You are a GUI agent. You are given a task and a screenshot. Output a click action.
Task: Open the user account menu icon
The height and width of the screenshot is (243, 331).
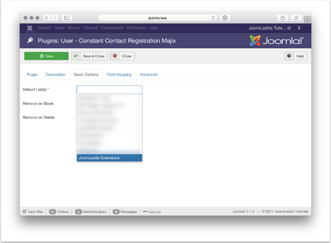pos(299,28)
